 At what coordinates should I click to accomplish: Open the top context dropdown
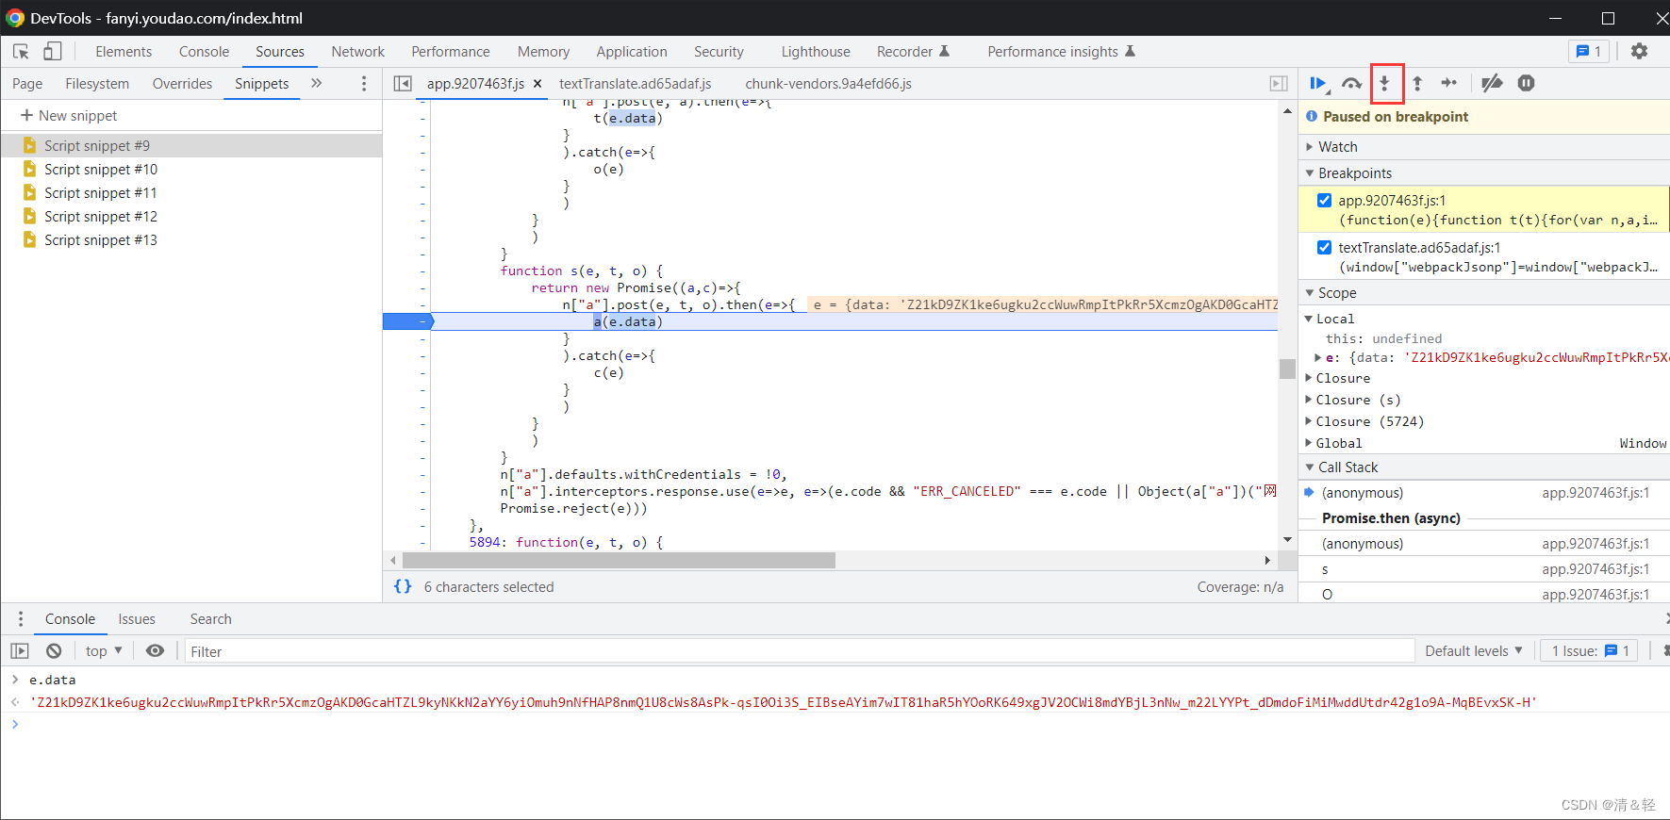coord(104,651)
